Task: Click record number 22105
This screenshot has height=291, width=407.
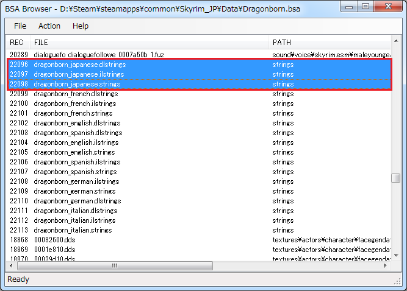Action: pyautogui.click(x=19, y=152)
